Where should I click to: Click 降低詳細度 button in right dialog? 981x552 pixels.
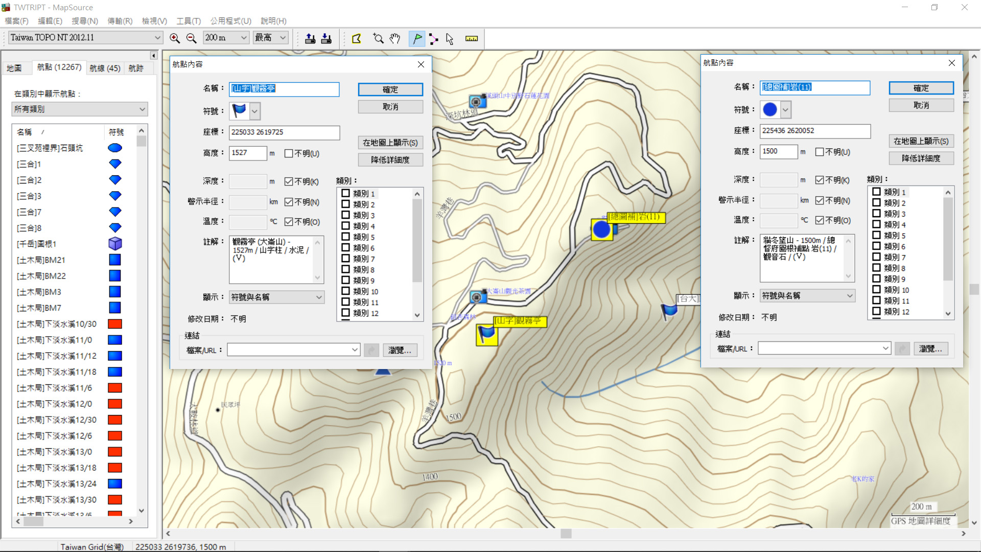coord(921,158)
